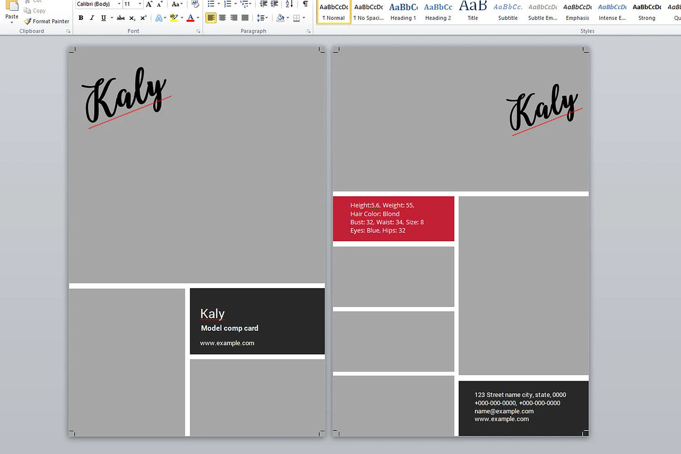Open borders dropdown arrow

tap(304, 18)
